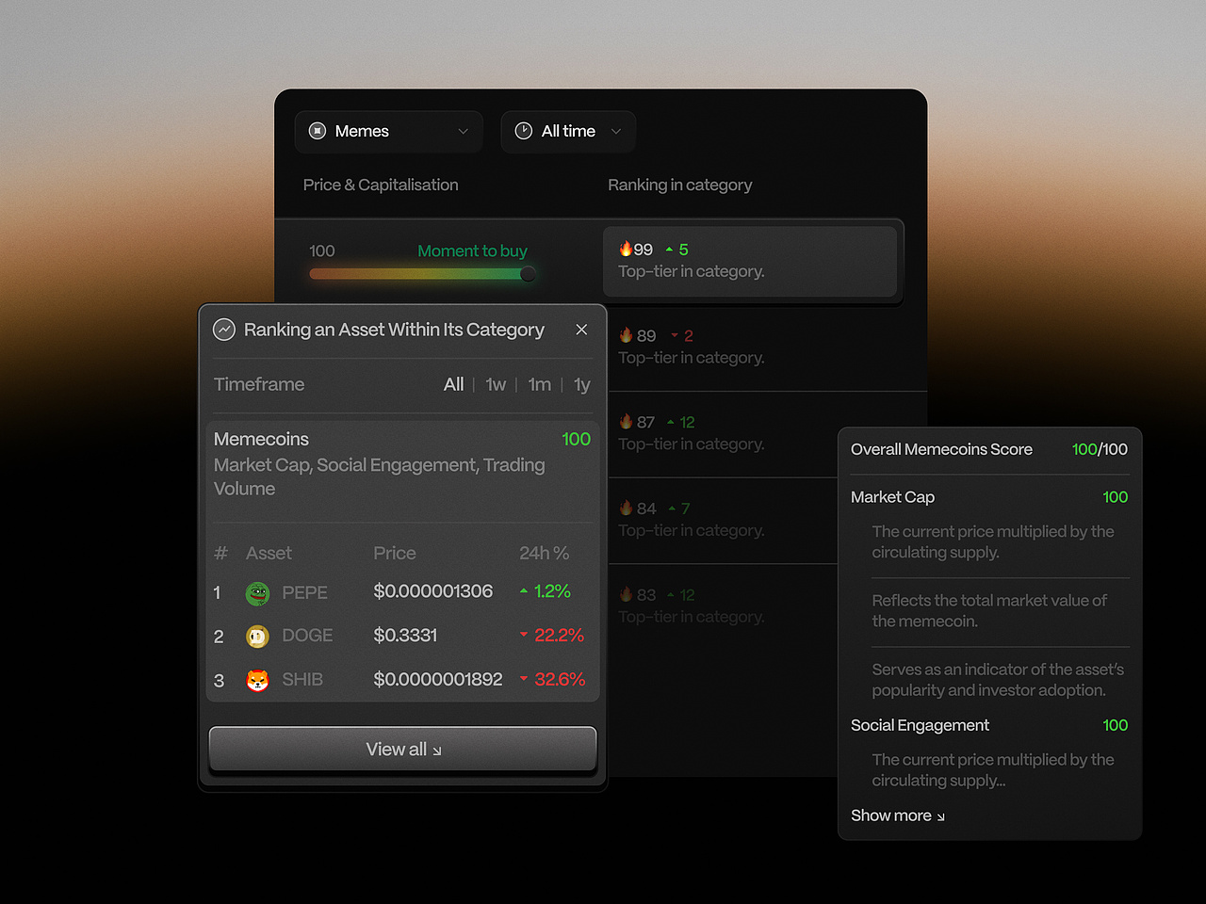Click the Social Engagement score row
Screen dimensions: 1206x904
tap(989, 725)
